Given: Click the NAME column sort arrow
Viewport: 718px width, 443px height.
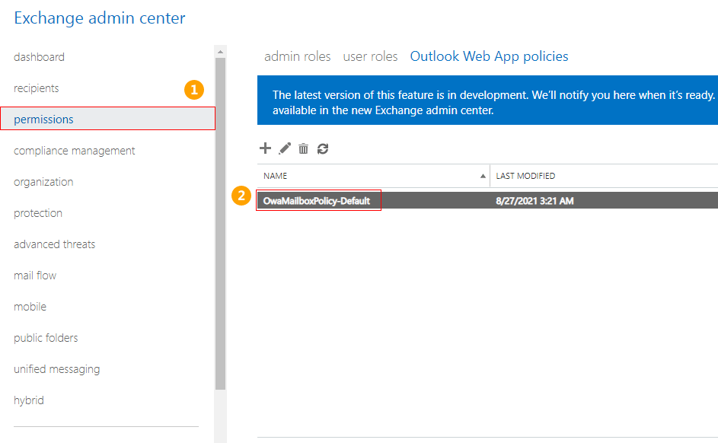Looking at the screenshot, I should [483, 176].
